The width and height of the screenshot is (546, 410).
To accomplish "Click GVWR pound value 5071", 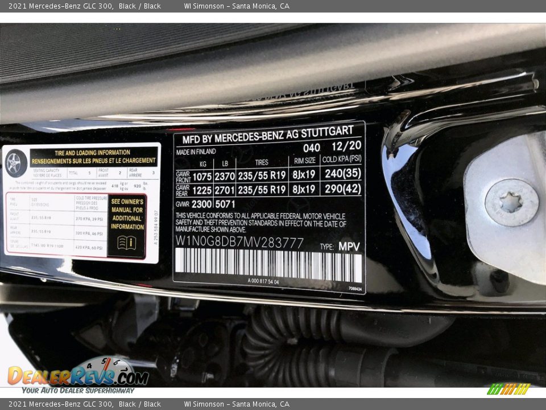I will coord(225,204).
